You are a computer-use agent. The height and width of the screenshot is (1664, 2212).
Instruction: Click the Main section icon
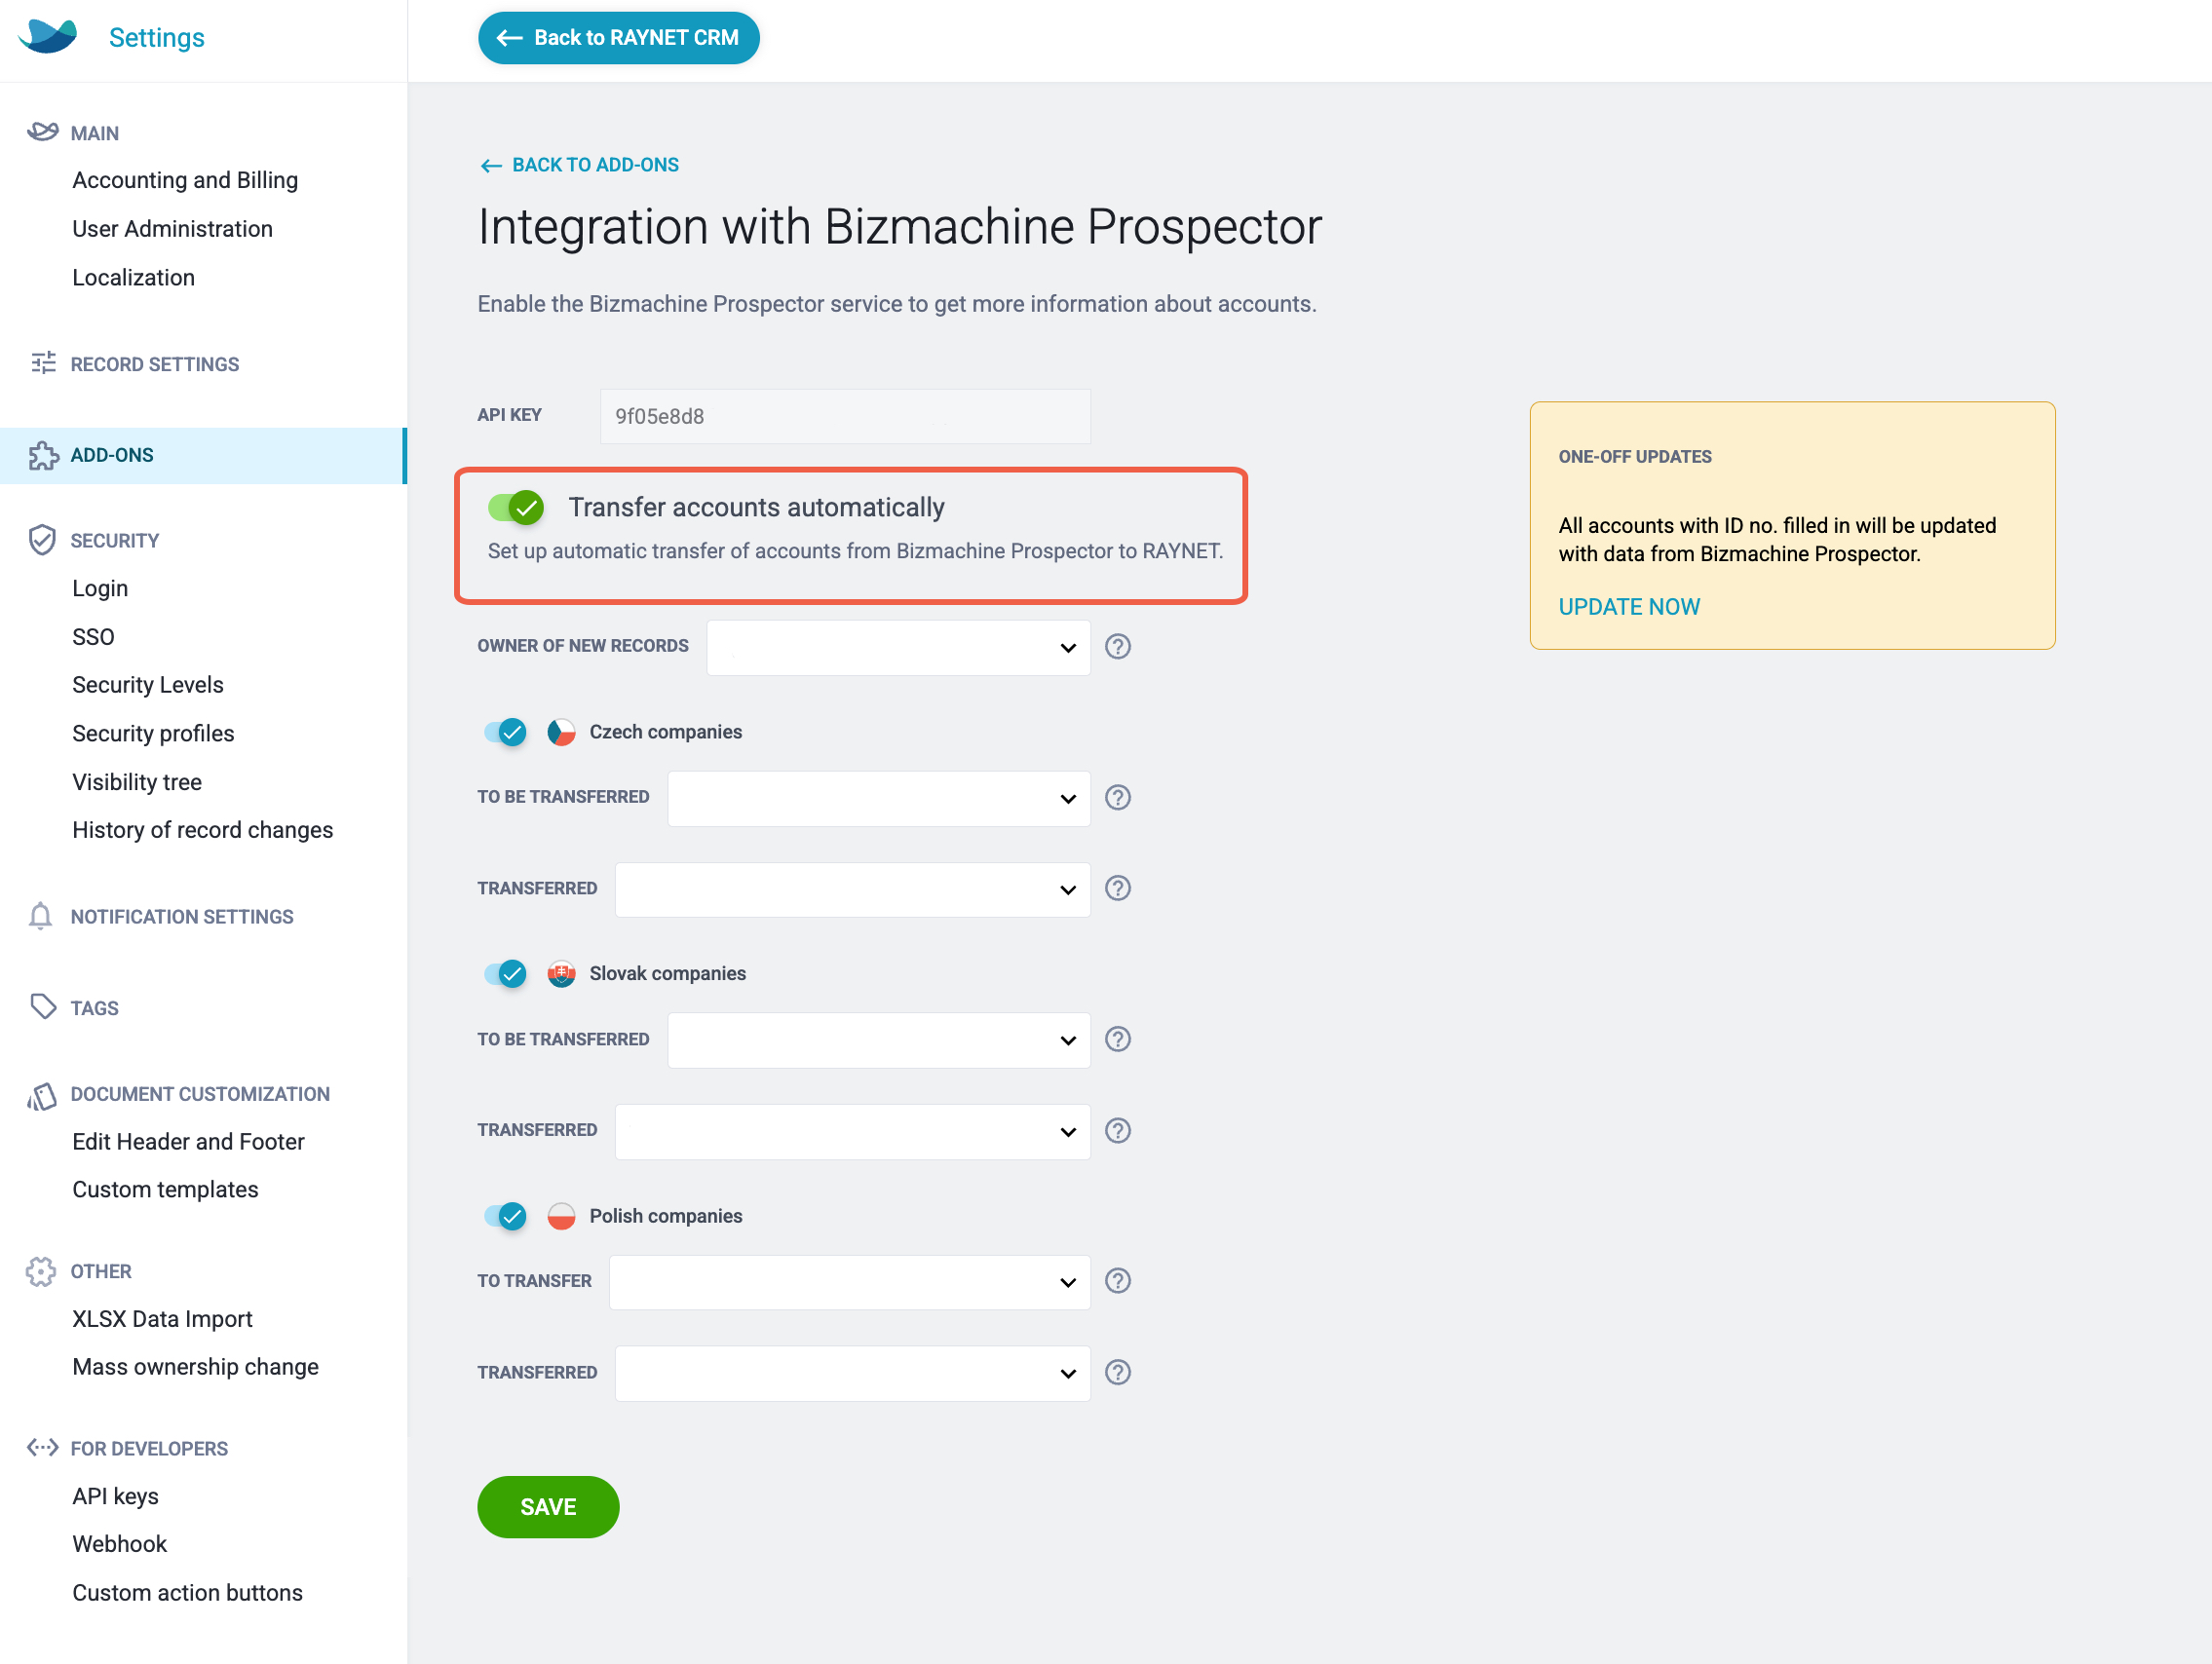42,132
